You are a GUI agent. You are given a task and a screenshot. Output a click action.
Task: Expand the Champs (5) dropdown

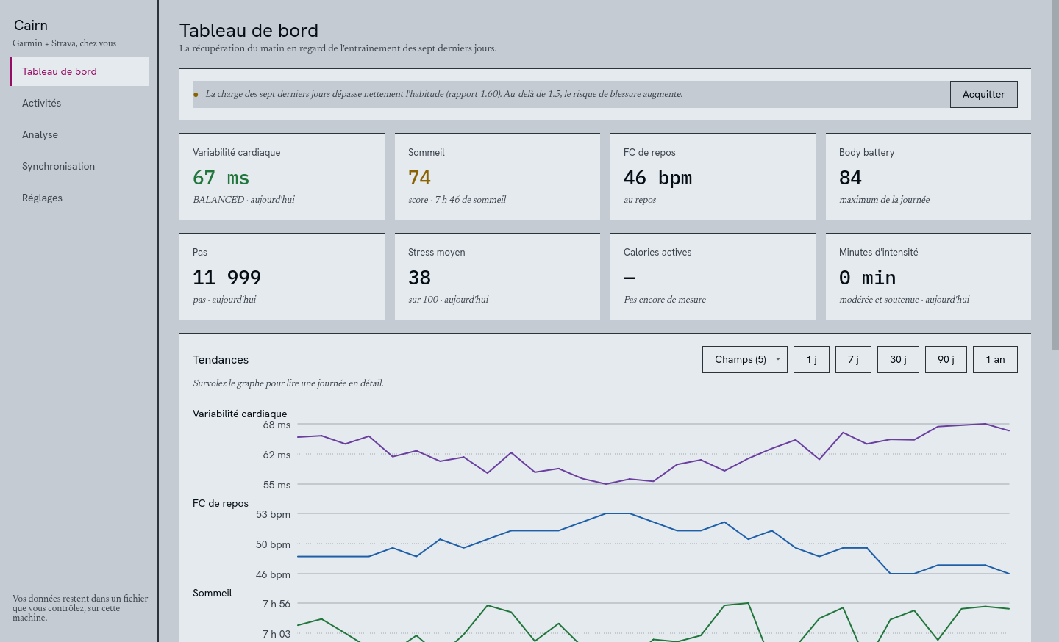tap(744, 359)
